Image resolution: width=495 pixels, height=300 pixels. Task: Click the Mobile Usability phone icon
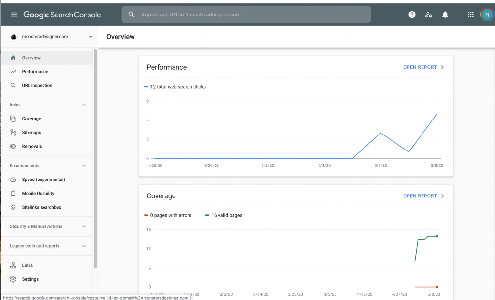(x=13, y=194)
